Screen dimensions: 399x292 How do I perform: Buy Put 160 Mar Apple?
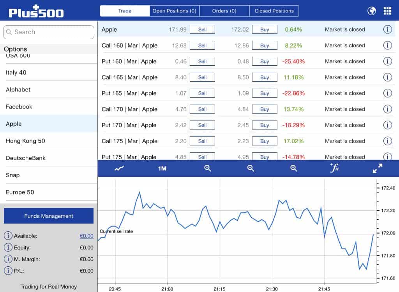tap(265, 61)
